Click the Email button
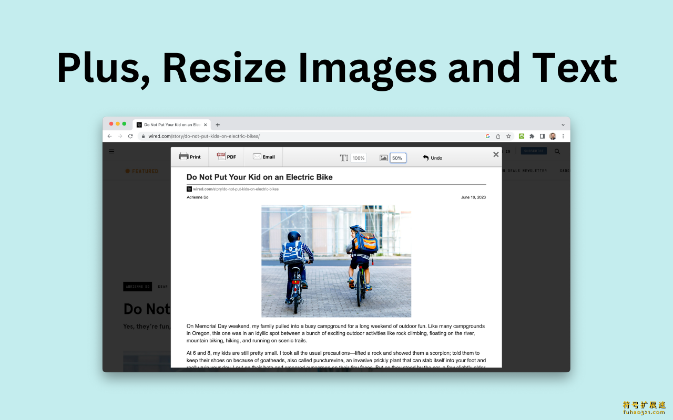673x420 pixels. pyautogui.click(x=264, y=156)
